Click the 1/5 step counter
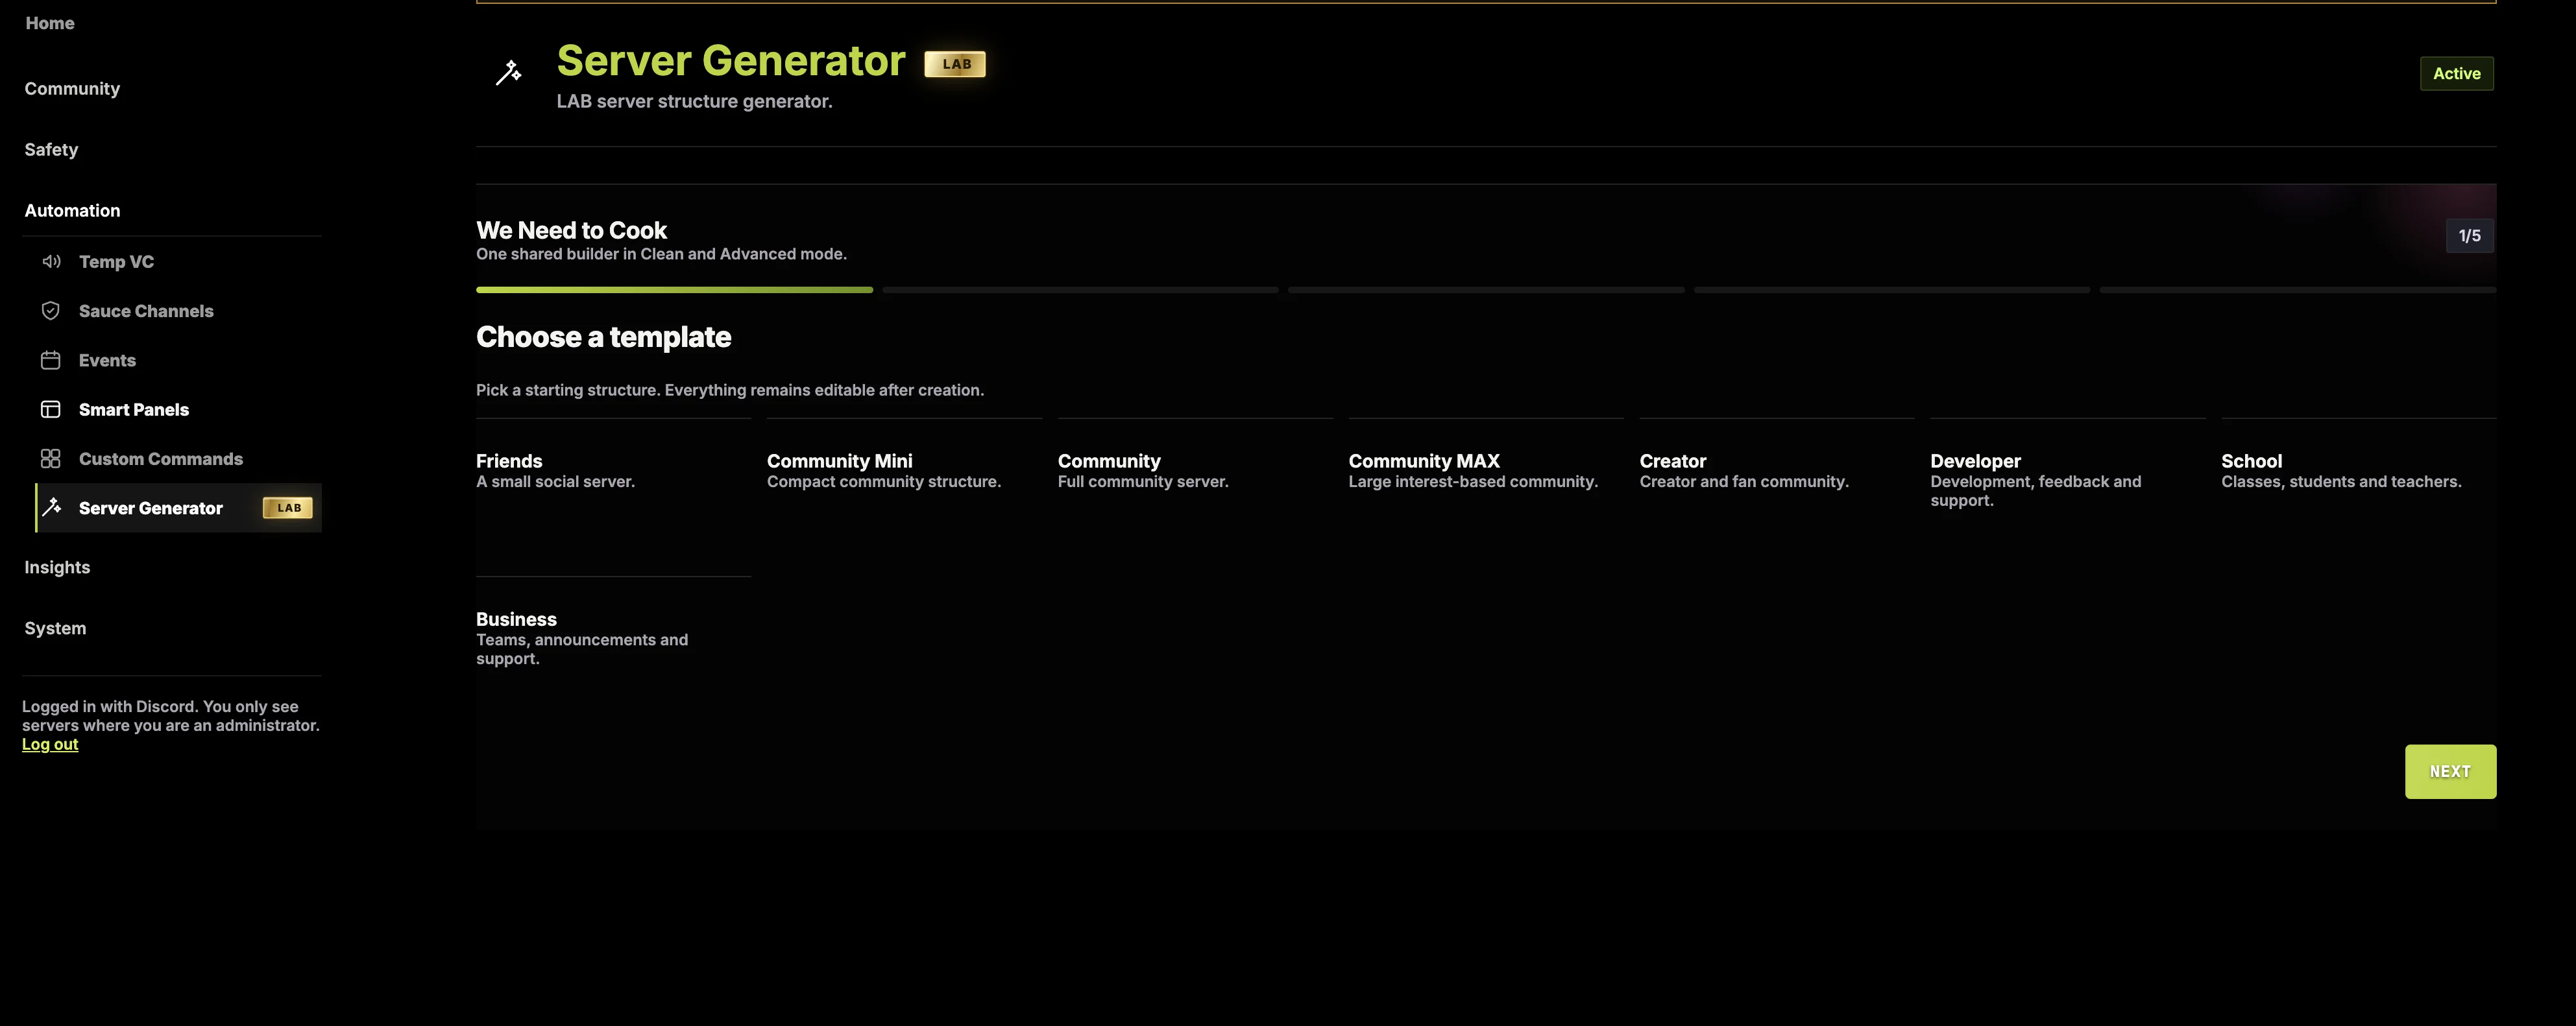The width and height of the screenshot is (2576, 1026). (2469, 236)
